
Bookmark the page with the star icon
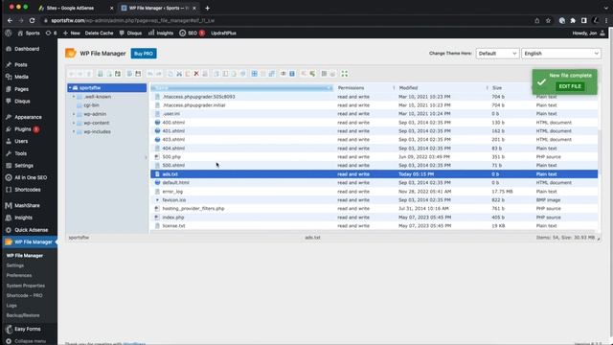[x=548, y=20]
